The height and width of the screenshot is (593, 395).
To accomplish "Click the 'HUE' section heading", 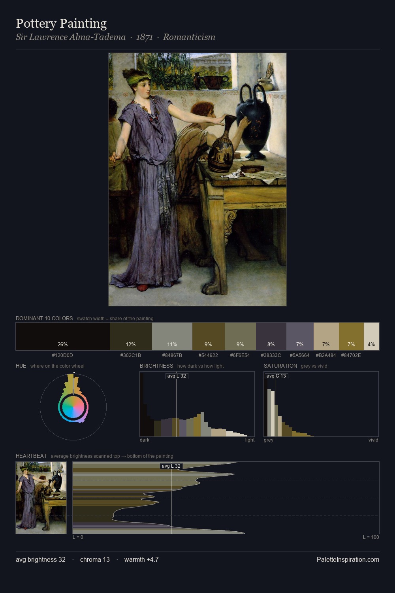I will click(21, 366).
